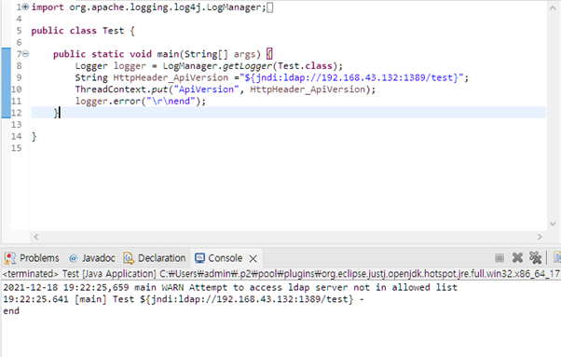Click the WARN ldap server console message
The width and height of the screenshot is (561, 357).
[x=230, y=287]
